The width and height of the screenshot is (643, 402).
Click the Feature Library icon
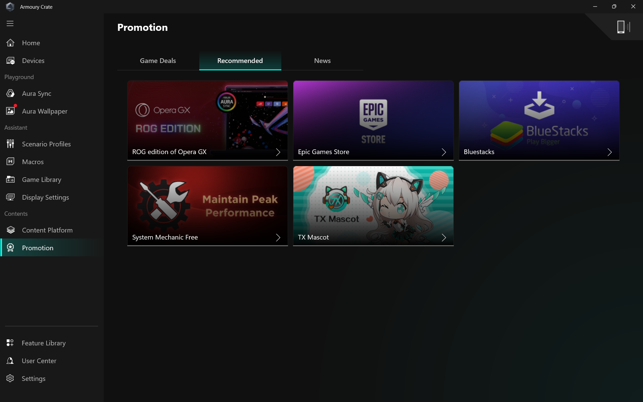click(10, 343)
